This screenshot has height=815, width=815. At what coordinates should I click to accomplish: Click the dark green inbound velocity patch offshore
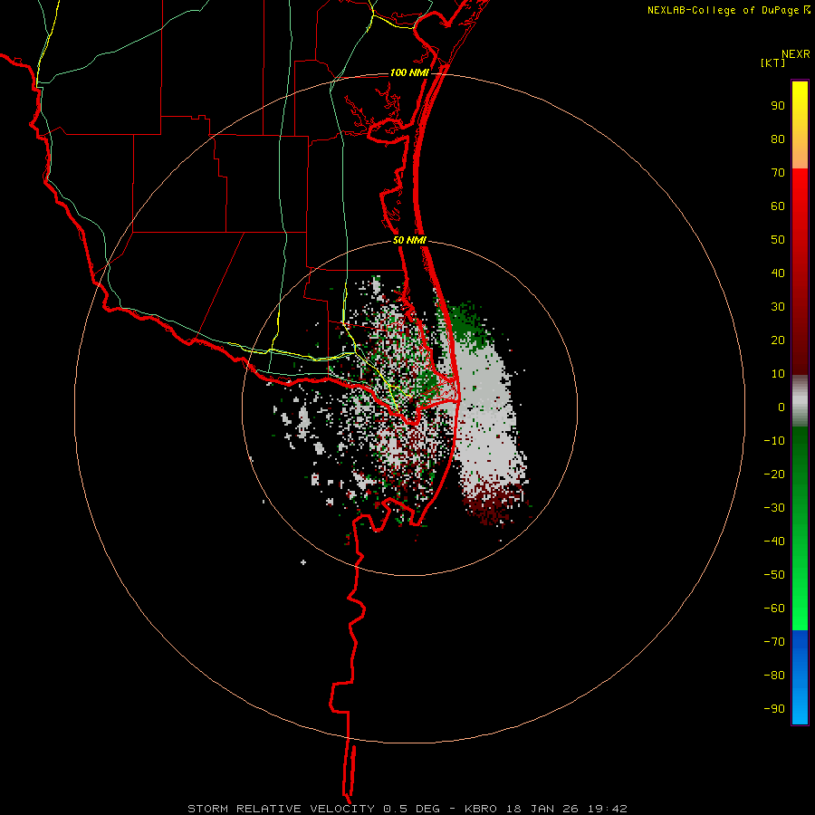point(469,325)
